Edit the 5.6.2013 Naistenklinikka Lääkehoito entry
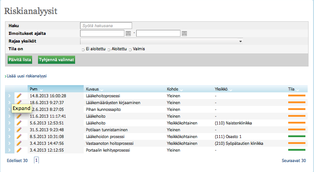Image resolution: width=314 pixels, height=172 pixels. click(x=19, y=123)
